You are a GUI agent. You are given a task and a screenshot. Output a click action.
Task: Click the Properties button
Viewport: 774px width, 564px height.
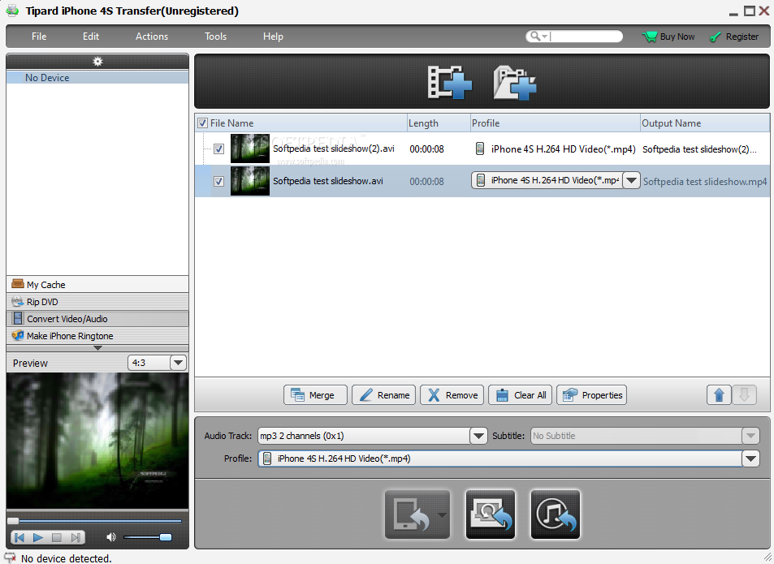pyautogui.click(x=591, y=395)
